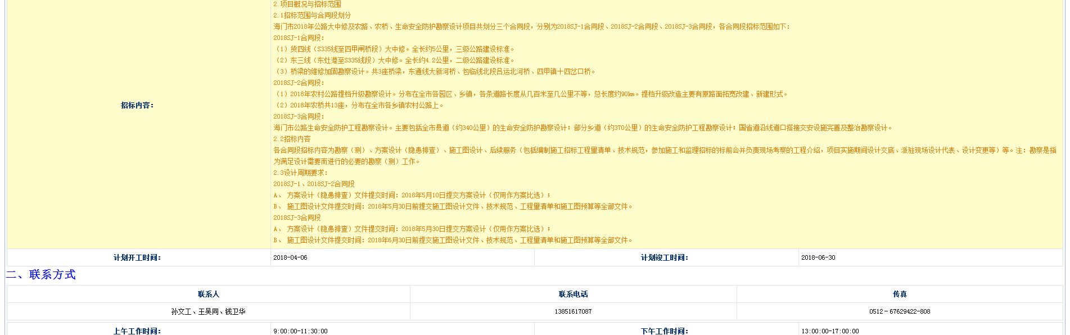Click the 招标内容 row label

click(x=137, y=105)
